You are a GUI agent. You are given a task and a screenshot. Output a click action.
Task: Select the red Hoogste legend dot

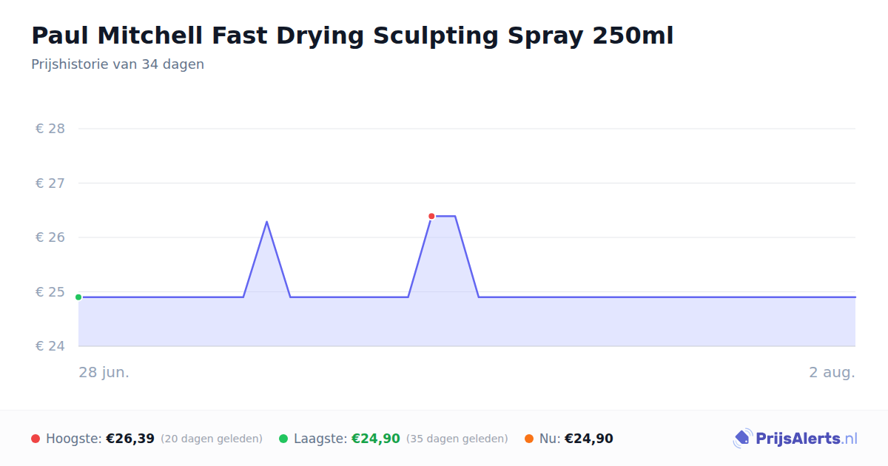click(x=36, y=439)
